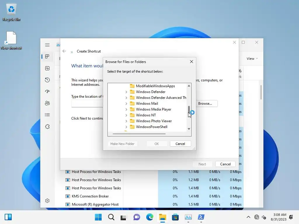This screenshot has height=224, width=299.
Task: Select the ModifiableWindowsApps folder icon
Action: [132, 86]
